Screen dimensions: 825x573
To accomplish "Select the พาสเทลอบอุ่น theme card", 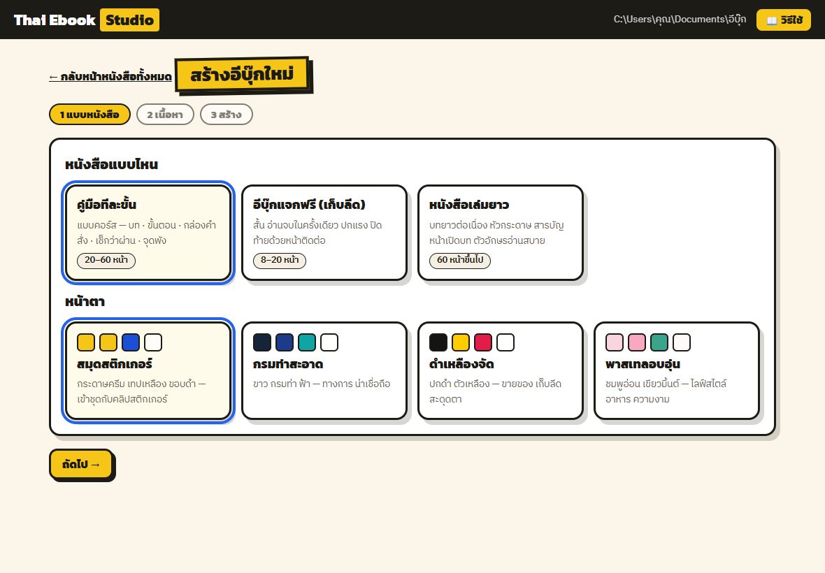I will [677, 370].
